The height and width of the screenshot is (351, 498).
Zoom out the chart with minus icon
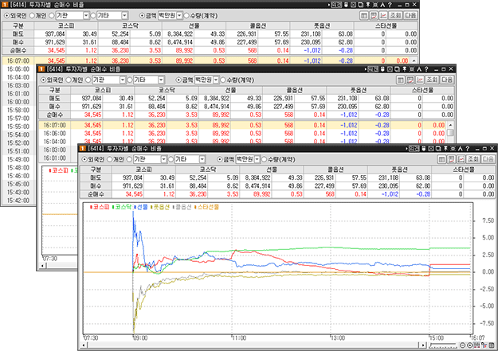click(x=462, y=345)
